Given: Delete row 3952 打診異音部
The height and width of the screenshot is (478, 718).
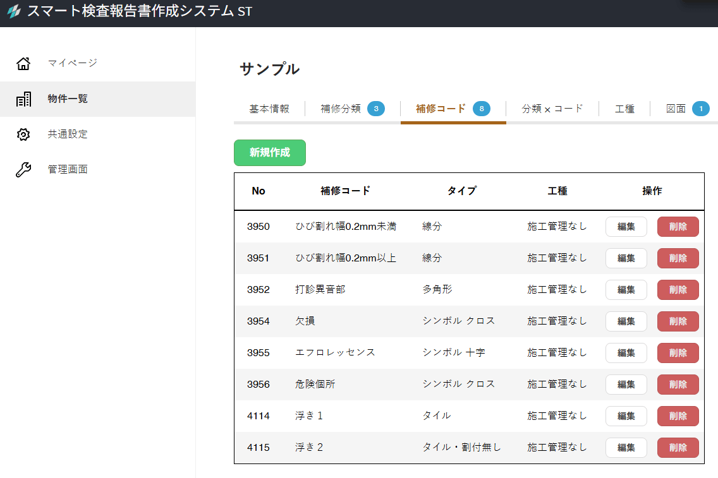Looking at the screenshot, I should (x=678, y=290).
